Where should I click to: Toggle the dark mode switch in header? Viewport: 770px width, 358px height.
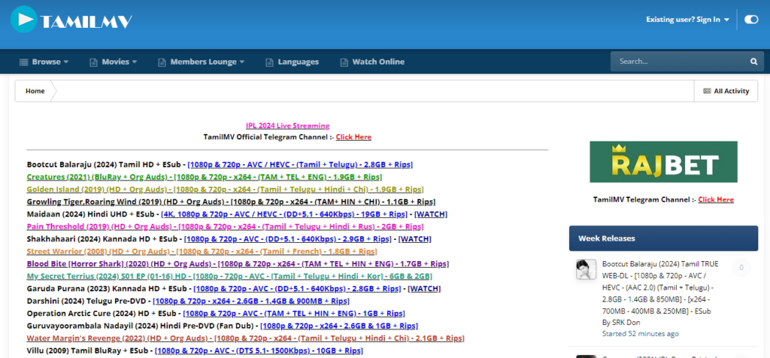pos(751,20)
